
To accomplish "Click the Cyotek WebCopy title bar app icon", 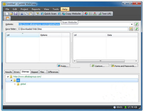I will pos(4,4).
